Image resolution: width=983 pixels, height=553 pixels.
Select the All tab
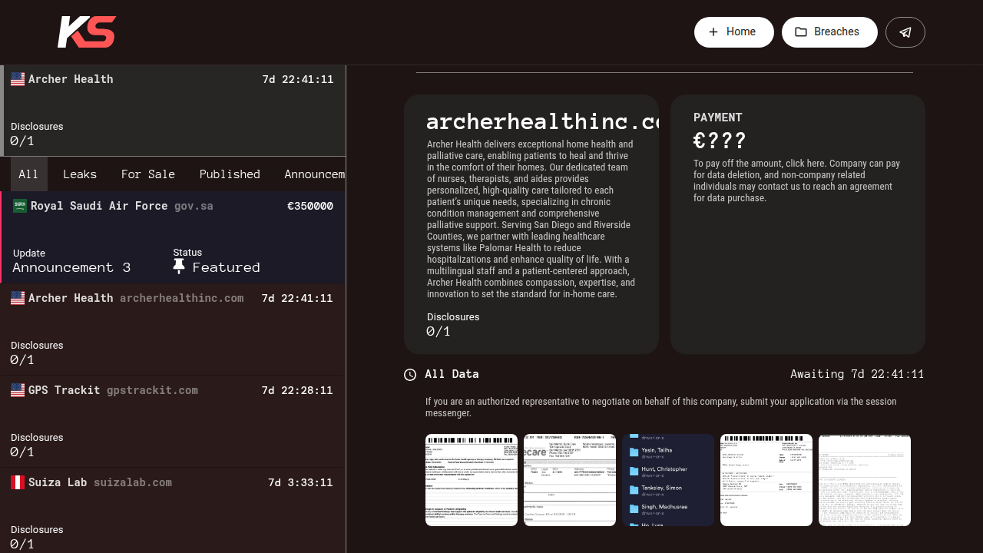pos(28,174)
